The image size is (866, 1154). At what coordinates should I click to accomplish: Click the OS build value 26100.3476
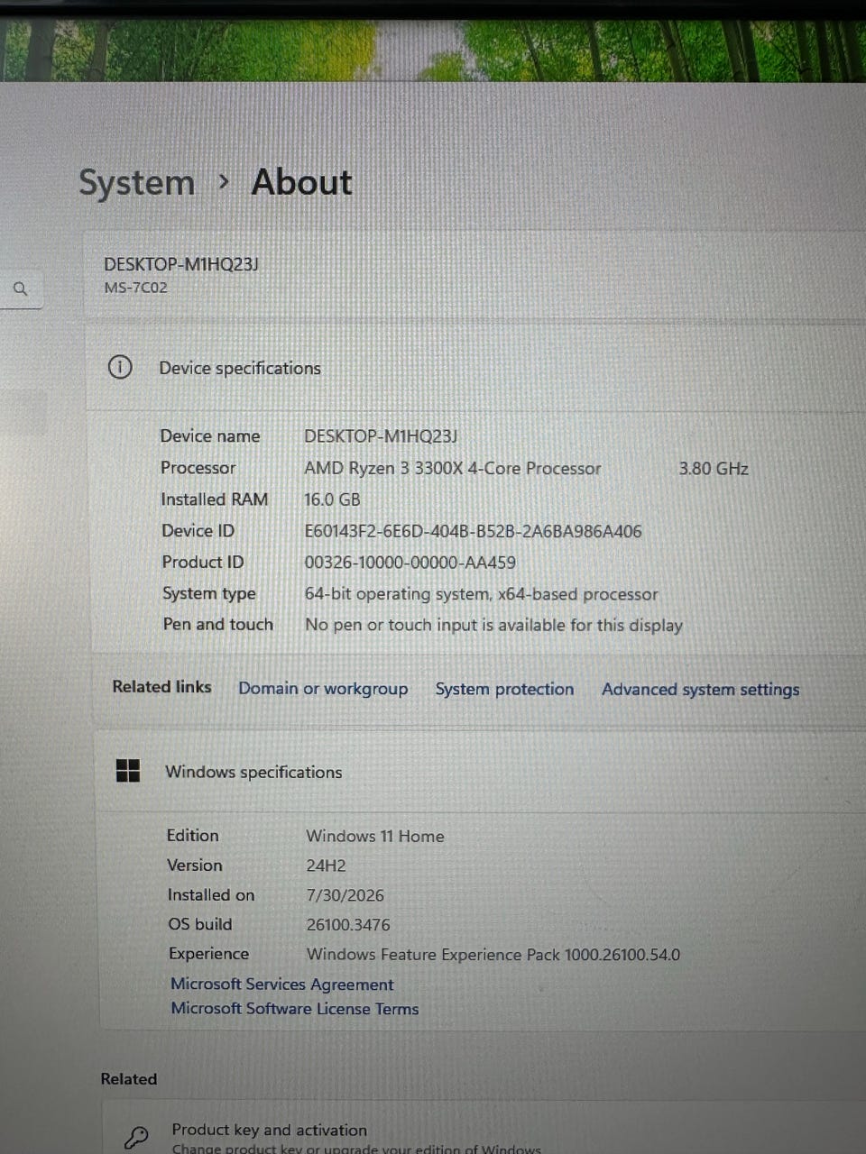[x=348, y=925]
